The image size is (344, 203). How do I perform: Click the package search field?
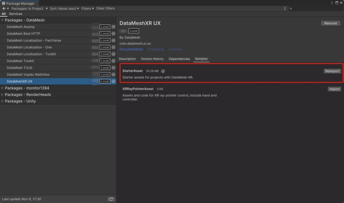click(x=316, y=8)
